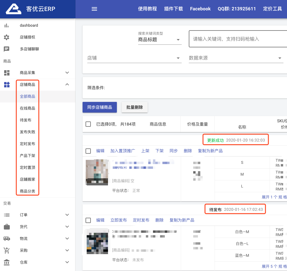Open the hamburger menu in the top bar
Viewport: 287px width, 271px height.
click(x=94, y=9)
